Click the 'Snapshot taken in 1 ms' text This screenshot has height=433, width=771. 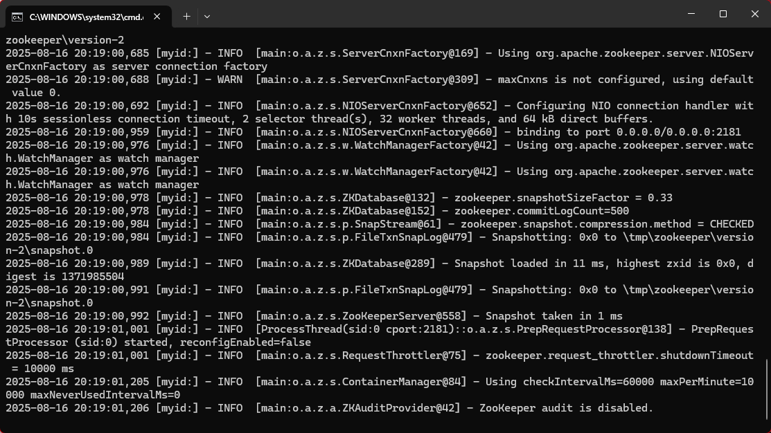click(x=553, y=316)
